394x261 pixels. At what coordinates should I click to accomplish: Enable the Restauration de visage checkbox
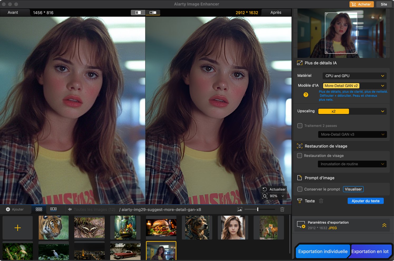pos(300,156)
